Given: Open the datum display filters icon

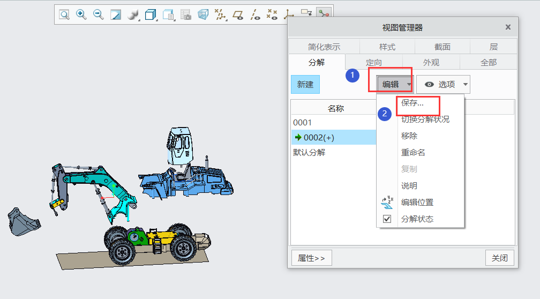Looking at the screenshot, I should click(220, 14).
